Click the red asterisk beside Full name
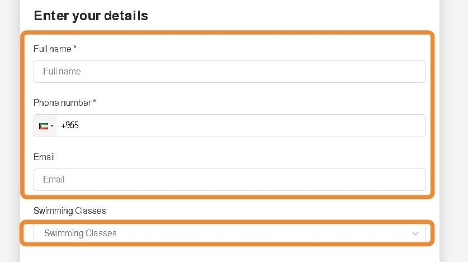The width and height of the screenshot is (468, 262). (75, 49)
